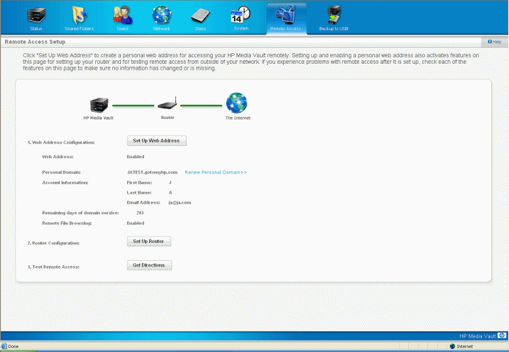Click The Internet globe diagram icon

pos(236,103)
